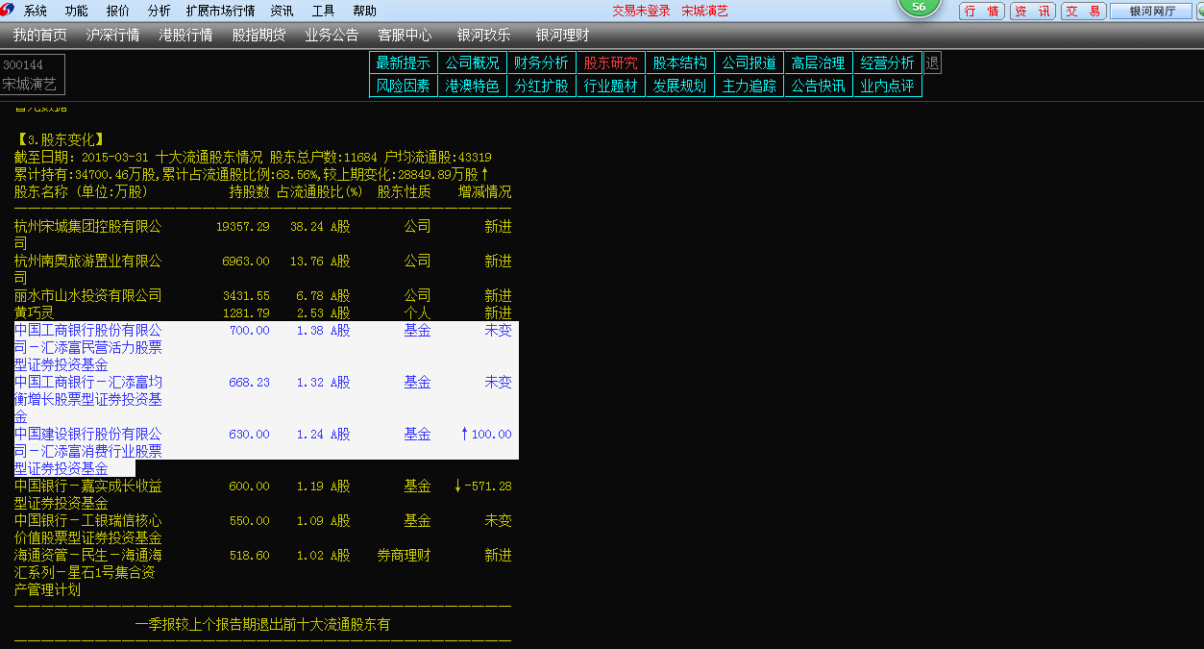Screen dimensions: 1204x649
Task: Select the 主力追踪 tab
Action: click(x=749, y=86)
